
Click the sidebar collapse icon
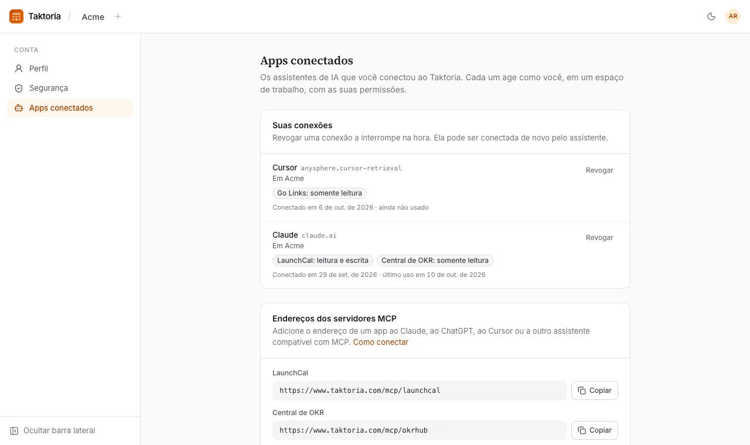(x=14, y=430)
